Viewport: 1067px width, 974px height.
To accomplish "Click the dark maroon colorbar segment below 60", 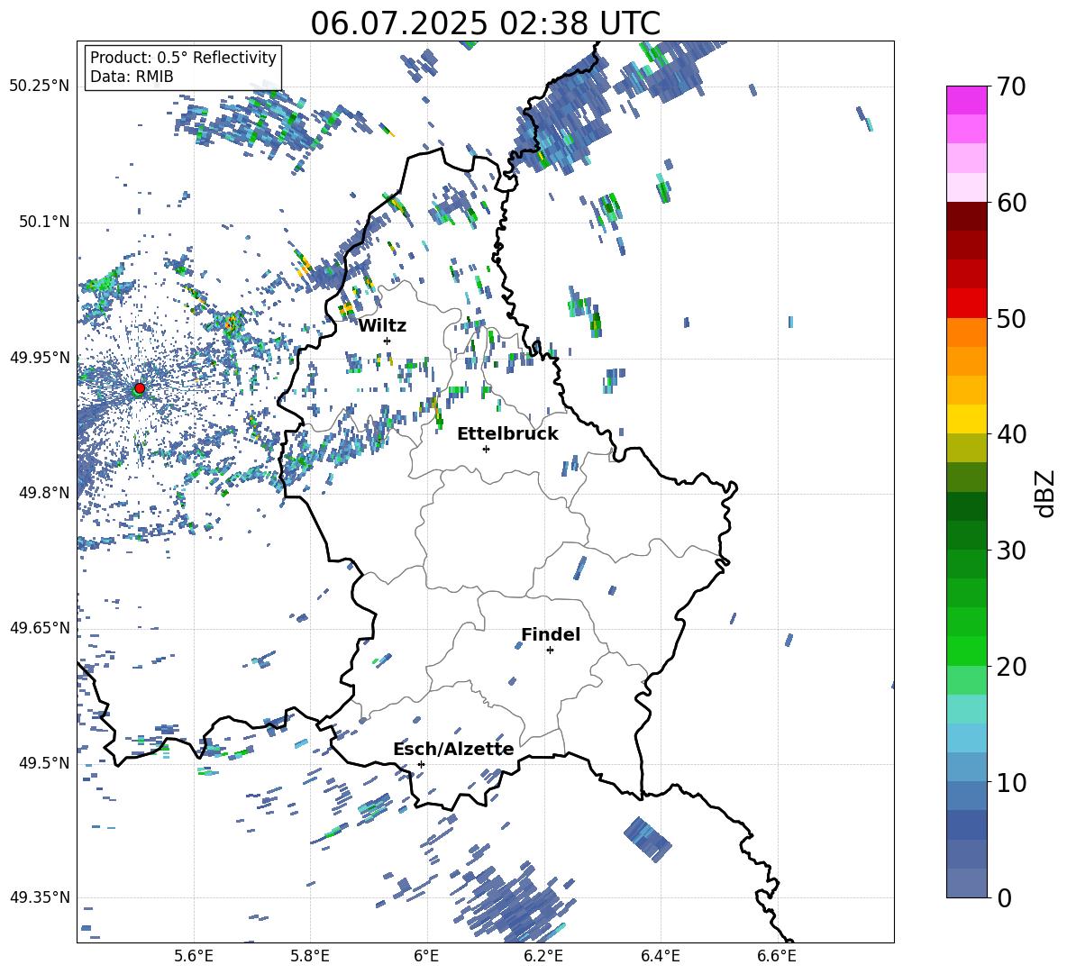I will pos(967,215).
